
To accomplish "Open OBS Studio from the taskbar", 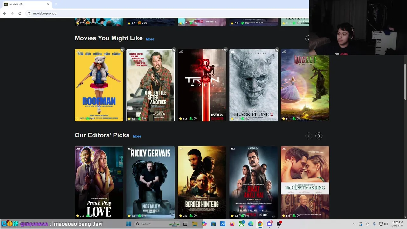I will (279, 224).
